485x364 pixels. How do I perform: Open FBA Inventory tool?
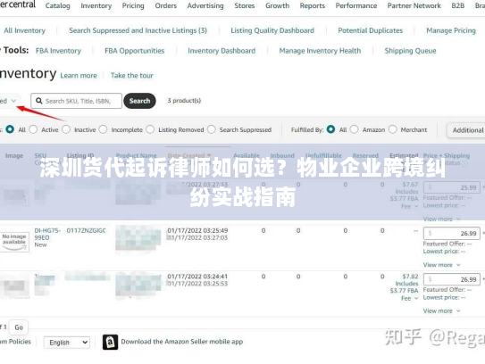click(58, 51)
